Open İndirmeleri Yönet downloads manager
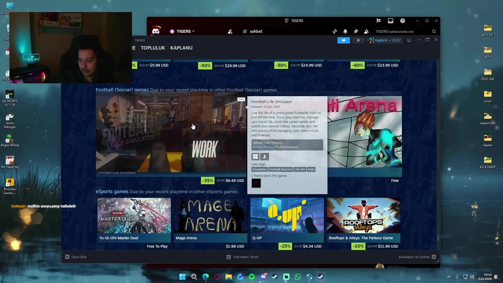The height and width of the screenshot is (283, 503). pyautogui.click(x=246, y=257)
